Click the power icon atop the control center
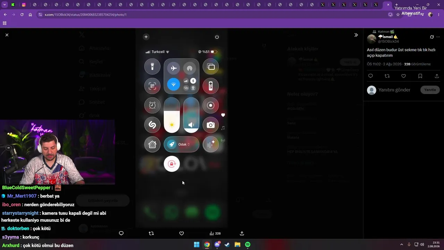 [x=217, y=37]
